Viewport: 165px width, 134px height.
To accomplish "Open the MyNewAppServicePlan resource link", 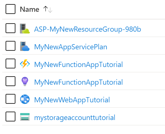I will [x=71, y=47].
